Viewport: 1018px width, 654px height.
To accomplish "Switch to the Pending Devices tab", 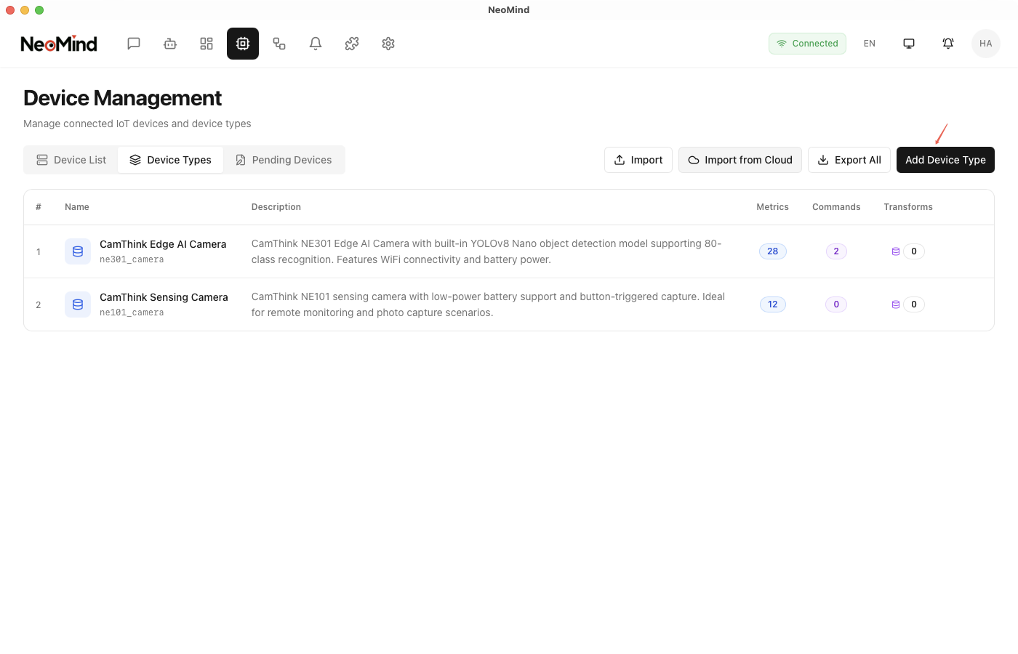I will coord(284,160).
